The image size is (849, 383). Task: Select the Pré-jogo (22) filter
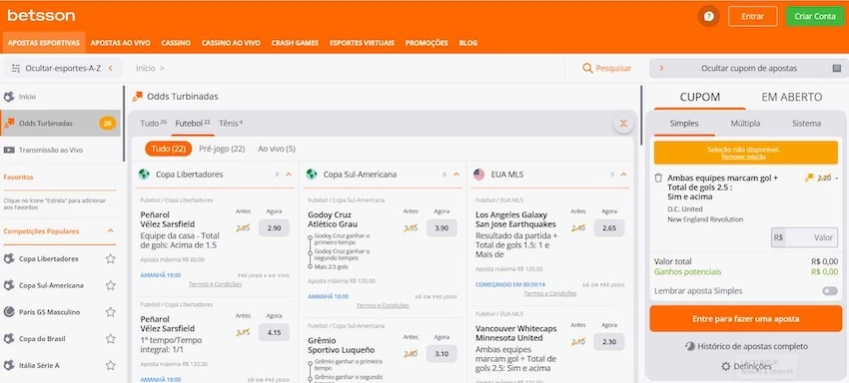(222, 149)
